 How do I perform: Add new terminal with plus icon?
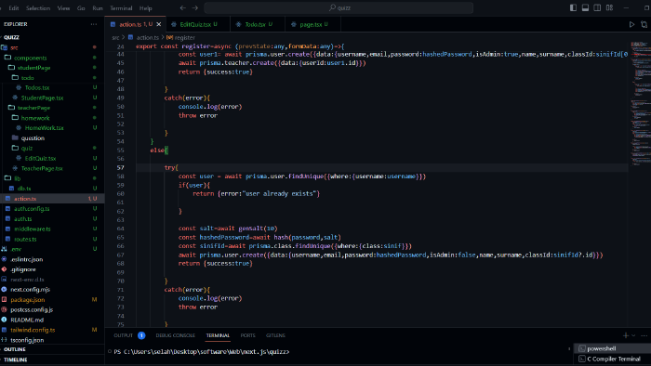[x=626, y=335]
